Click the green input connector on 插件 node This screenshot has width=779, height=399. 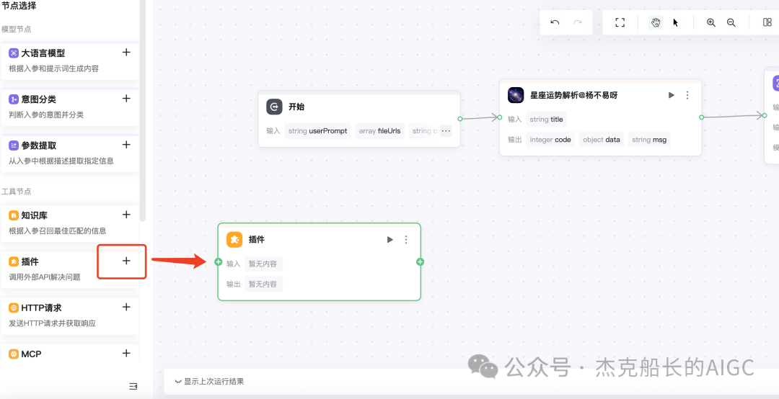218,262
